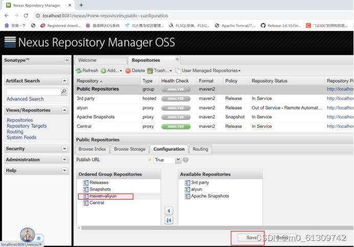Click the browser forward arrow
Screen dimensions: 354x247
point(16,15)
